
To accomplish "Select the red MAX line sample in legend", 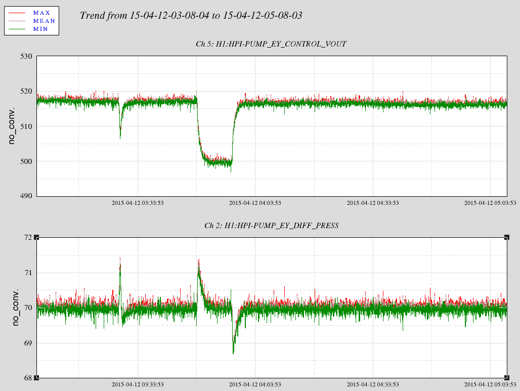I will (x=17, y=13).
